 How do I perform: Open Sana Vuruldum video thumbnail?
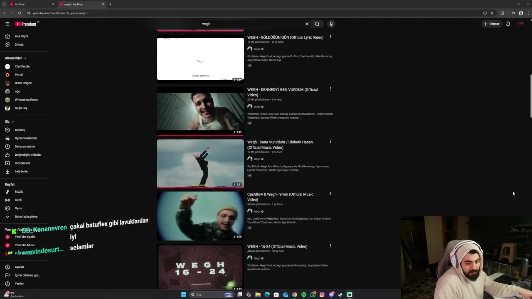[x=200, y=164]
